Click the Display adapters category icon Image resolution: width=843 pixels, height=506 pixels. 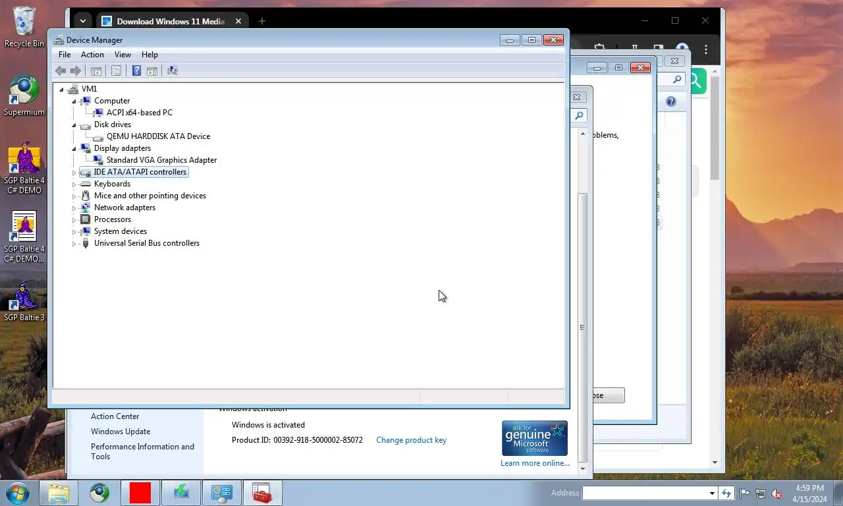pyautogui.click(x=85, y=148)
